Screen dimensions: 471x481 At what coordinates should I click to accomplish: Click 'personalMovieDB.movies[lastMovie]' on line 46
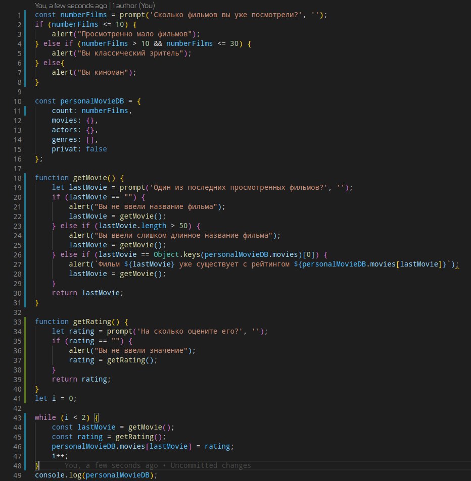tap(122, 446)
